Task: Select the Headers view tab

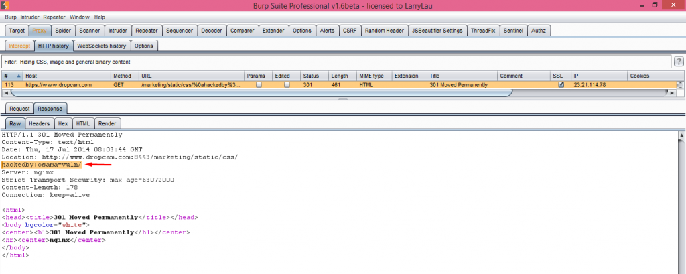Action: point(40,123)
